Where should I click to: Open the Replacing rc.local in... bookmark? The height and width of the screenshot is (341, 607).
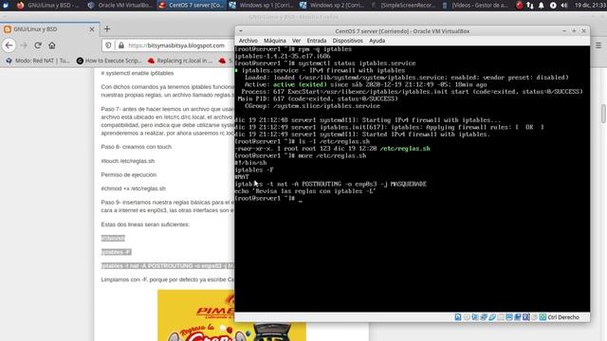[180, 61]
